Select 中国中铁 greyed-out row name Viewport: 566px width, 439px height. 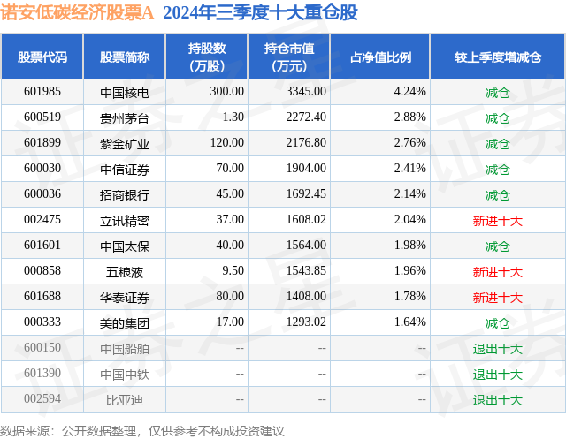pos(125,374)
